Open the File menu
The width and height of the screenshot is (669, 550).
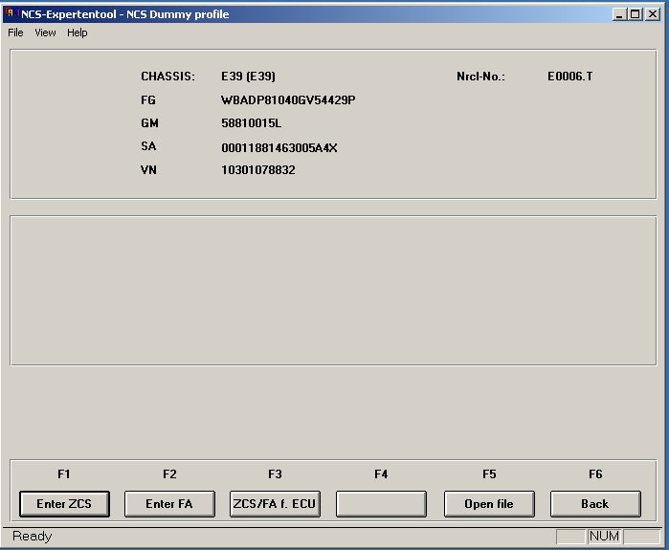[x=15, y=33]
